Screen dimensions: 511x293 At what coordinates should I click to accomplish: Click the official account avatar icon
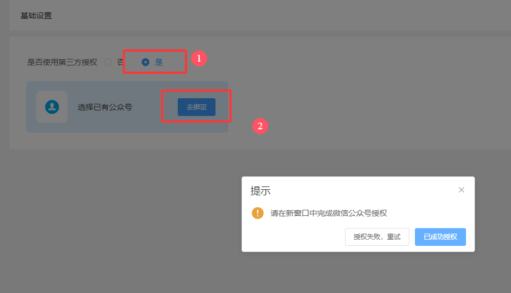[52, 107]
